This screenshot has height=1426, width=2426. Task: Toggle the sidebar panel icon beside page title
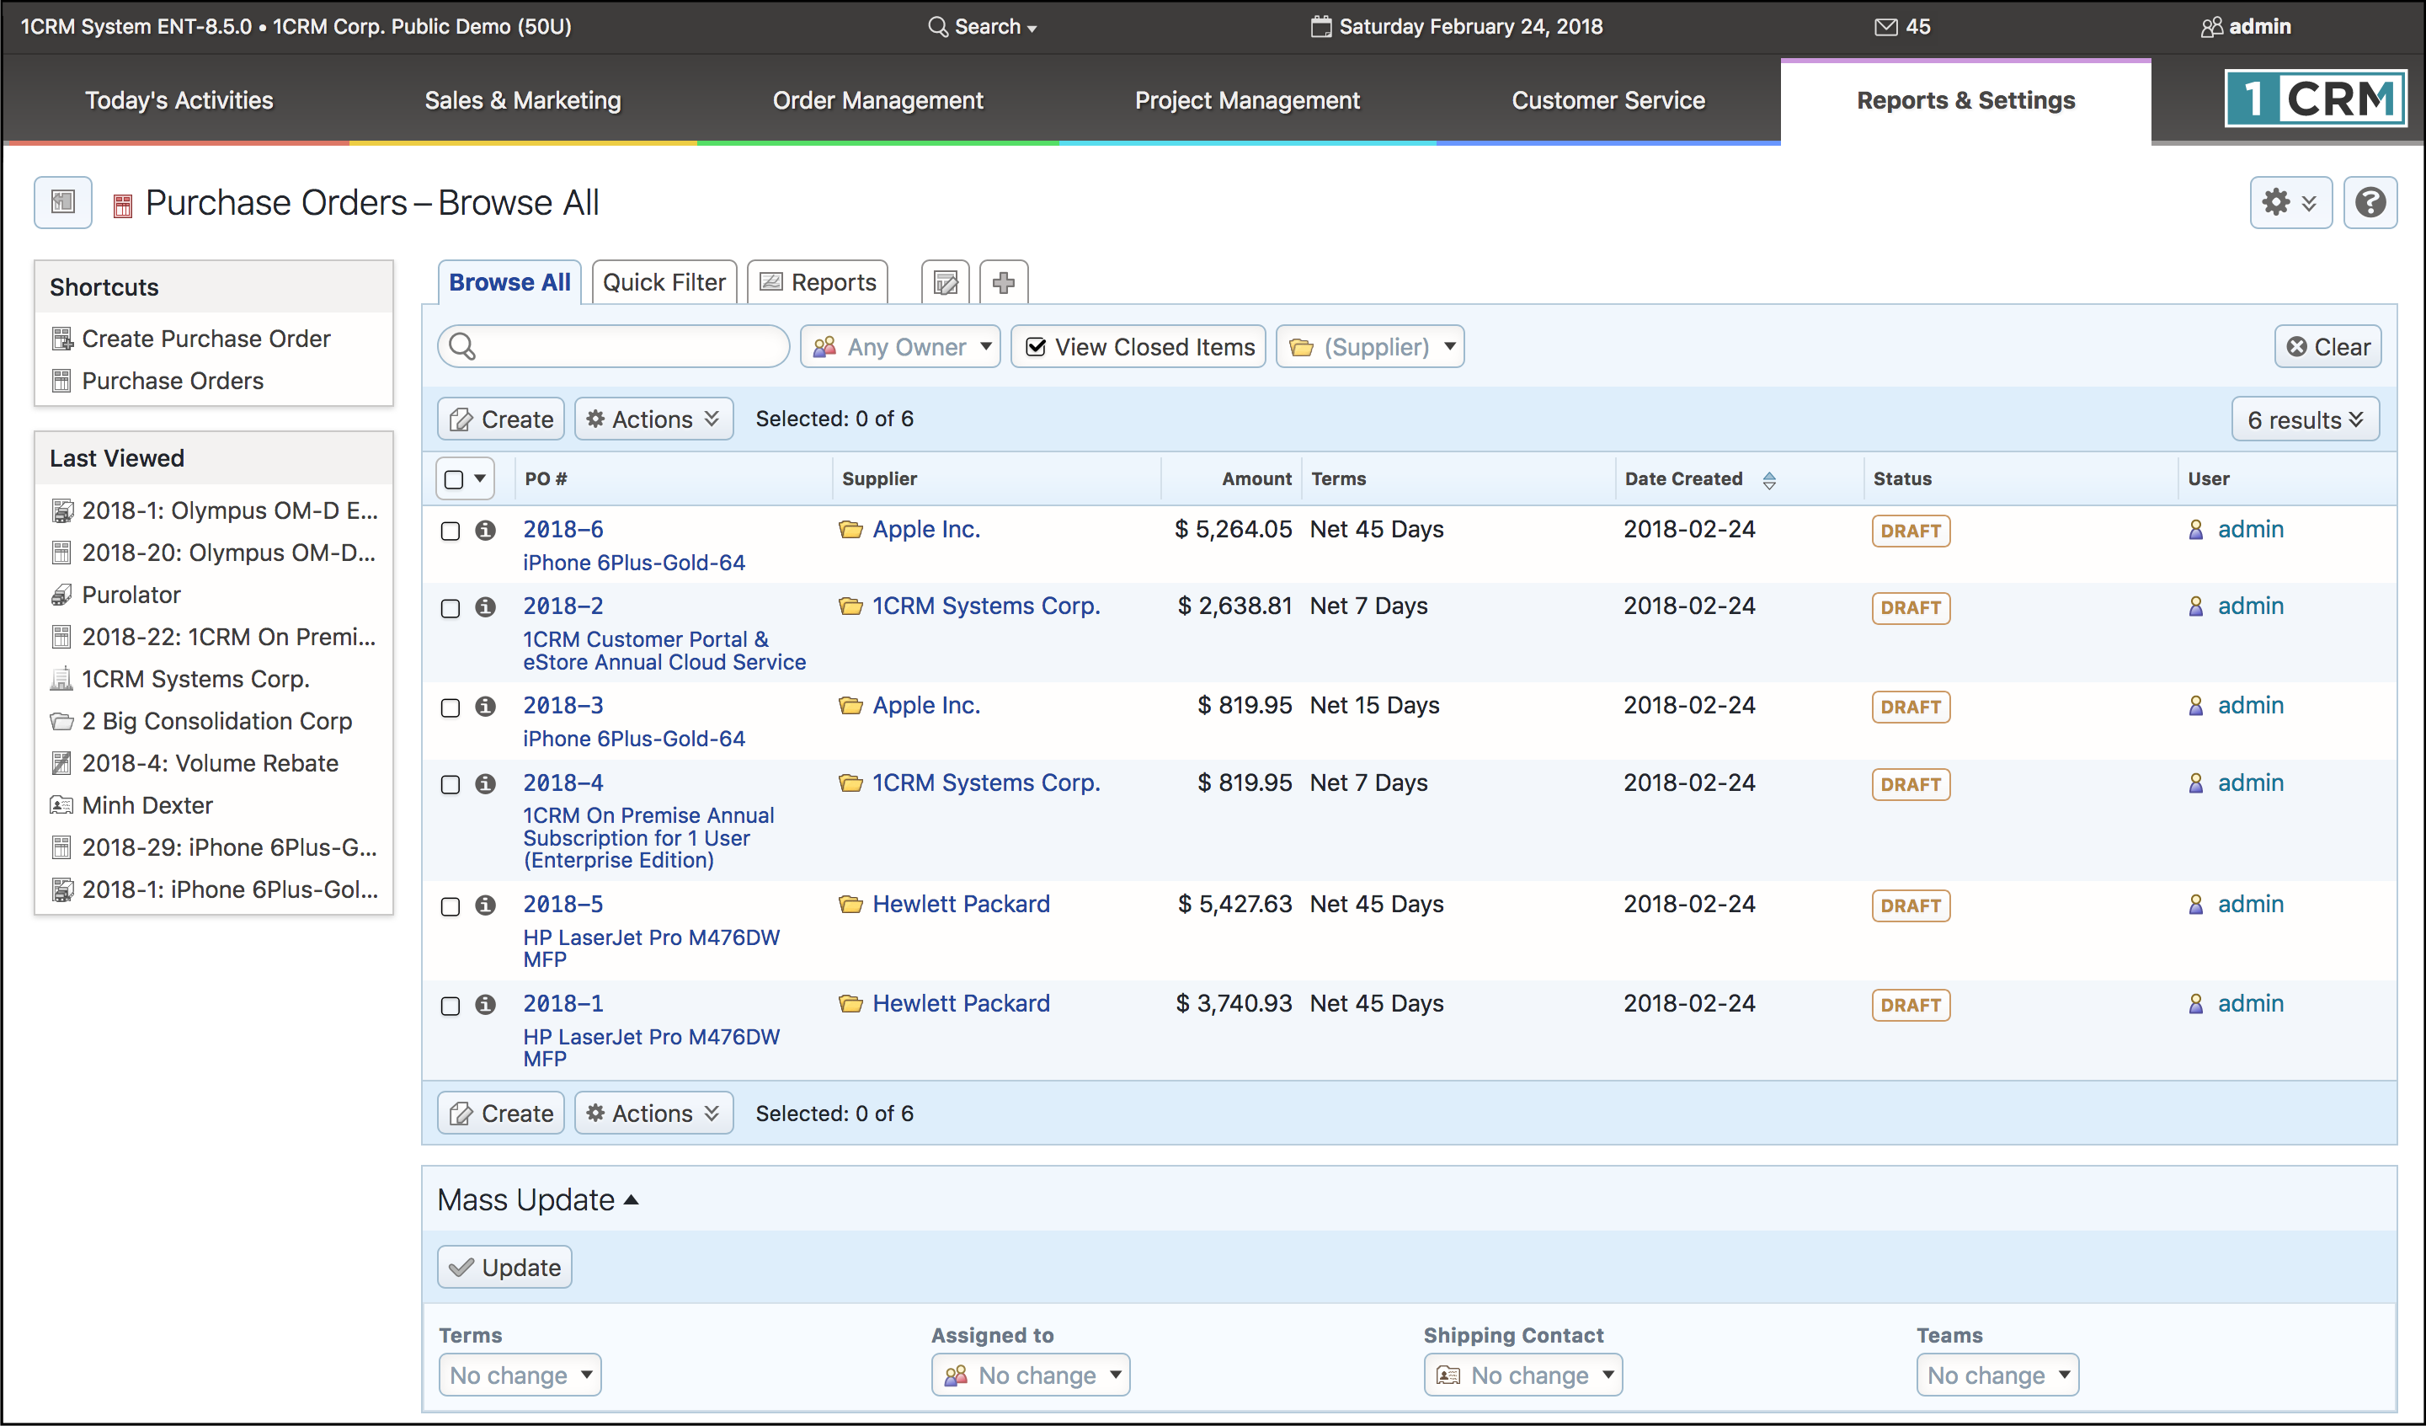[x=62, y=202]
